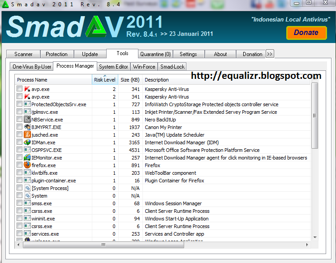Switch to the Protection tab

pos(57,54)
